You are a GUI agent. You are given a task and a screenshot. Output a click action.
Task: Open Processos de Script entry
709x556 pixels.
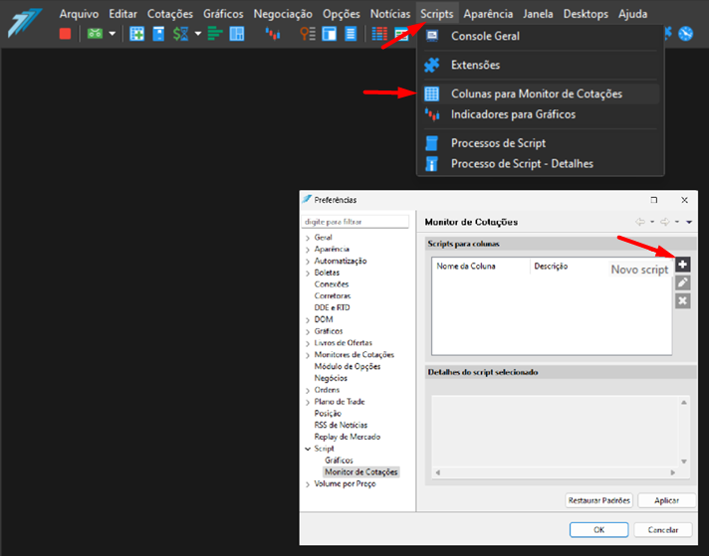498,143
